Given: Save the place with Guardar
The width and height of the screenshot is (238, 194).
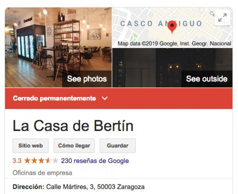Looking at the screenshot, I should 118,146.
